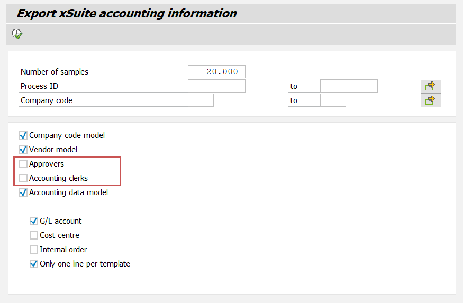Click the Company code 'to' field

pos(333,100)
